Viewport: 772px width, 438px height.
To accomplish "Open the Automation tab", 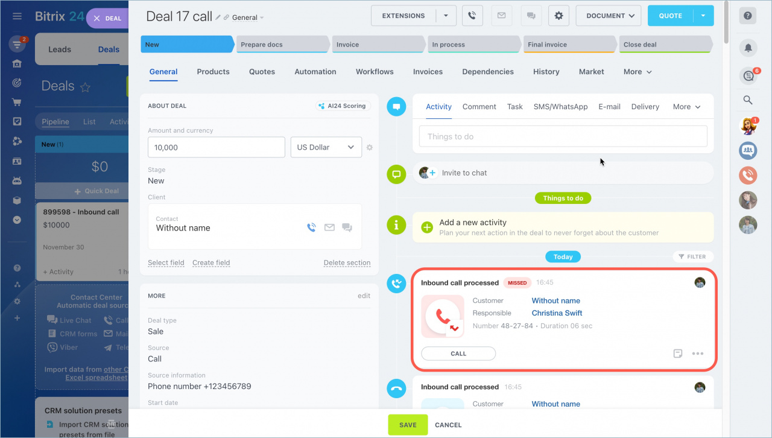I will point(315,72).
